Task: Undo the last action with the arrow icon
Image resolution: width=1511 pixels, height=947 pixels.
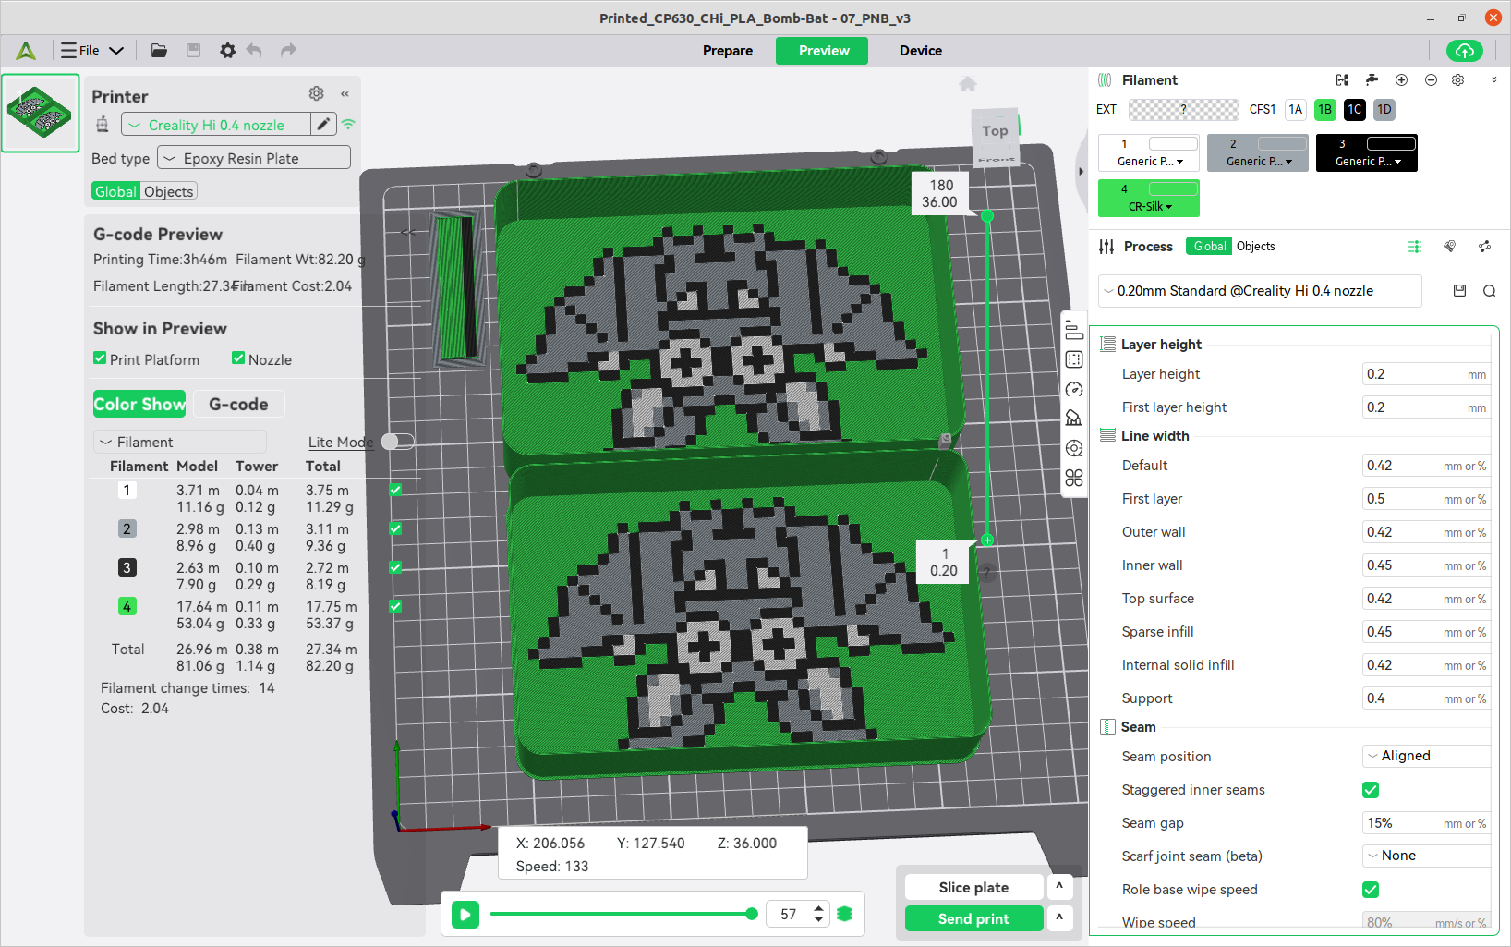Action: pyautogui.click(x=255, y=51)
